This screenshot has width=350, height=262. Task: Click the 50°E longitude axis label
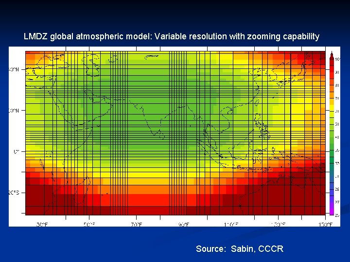click(x=89, y=224)
